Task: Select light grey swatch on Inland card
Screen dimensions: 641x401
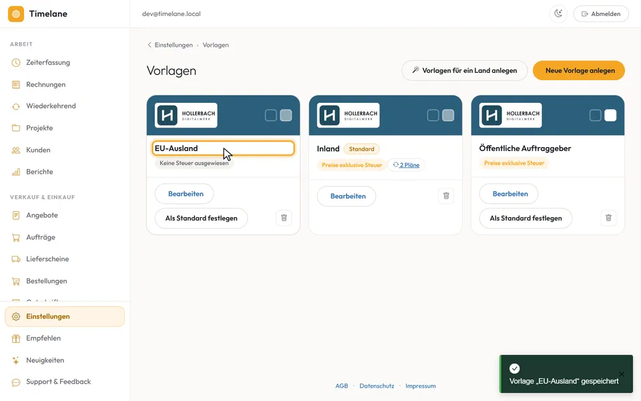Action: click(448, 116)
